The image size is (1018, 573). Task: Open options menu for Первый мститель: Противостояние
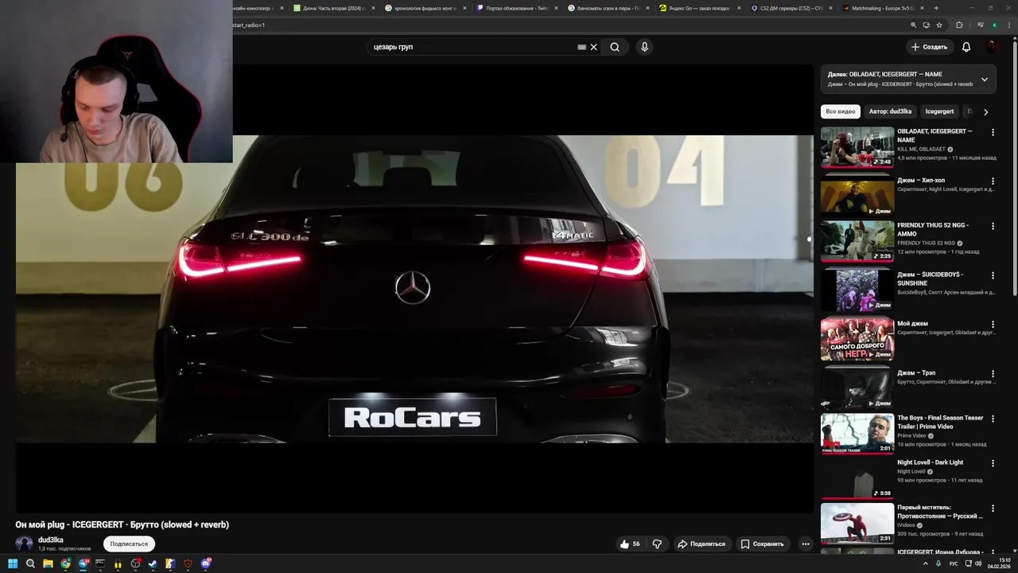tap(993, 508)
